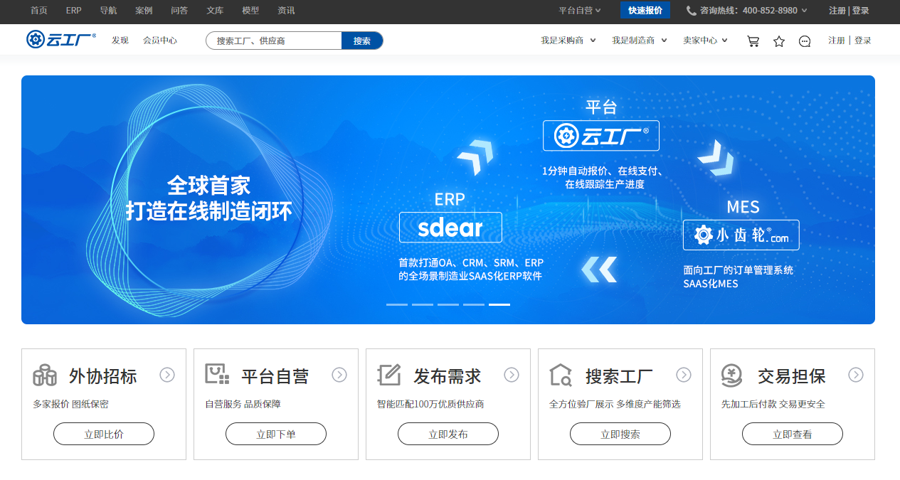Select the third banner slide indicator
900x480 pixels.
(x=448, y=304)
